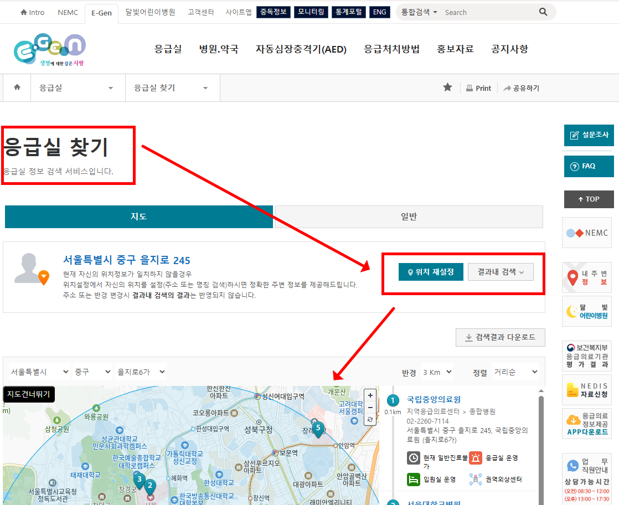Screen dimensions: 619x505
Task: Click the 위치 재설정 button
Action: coord(431,272)
